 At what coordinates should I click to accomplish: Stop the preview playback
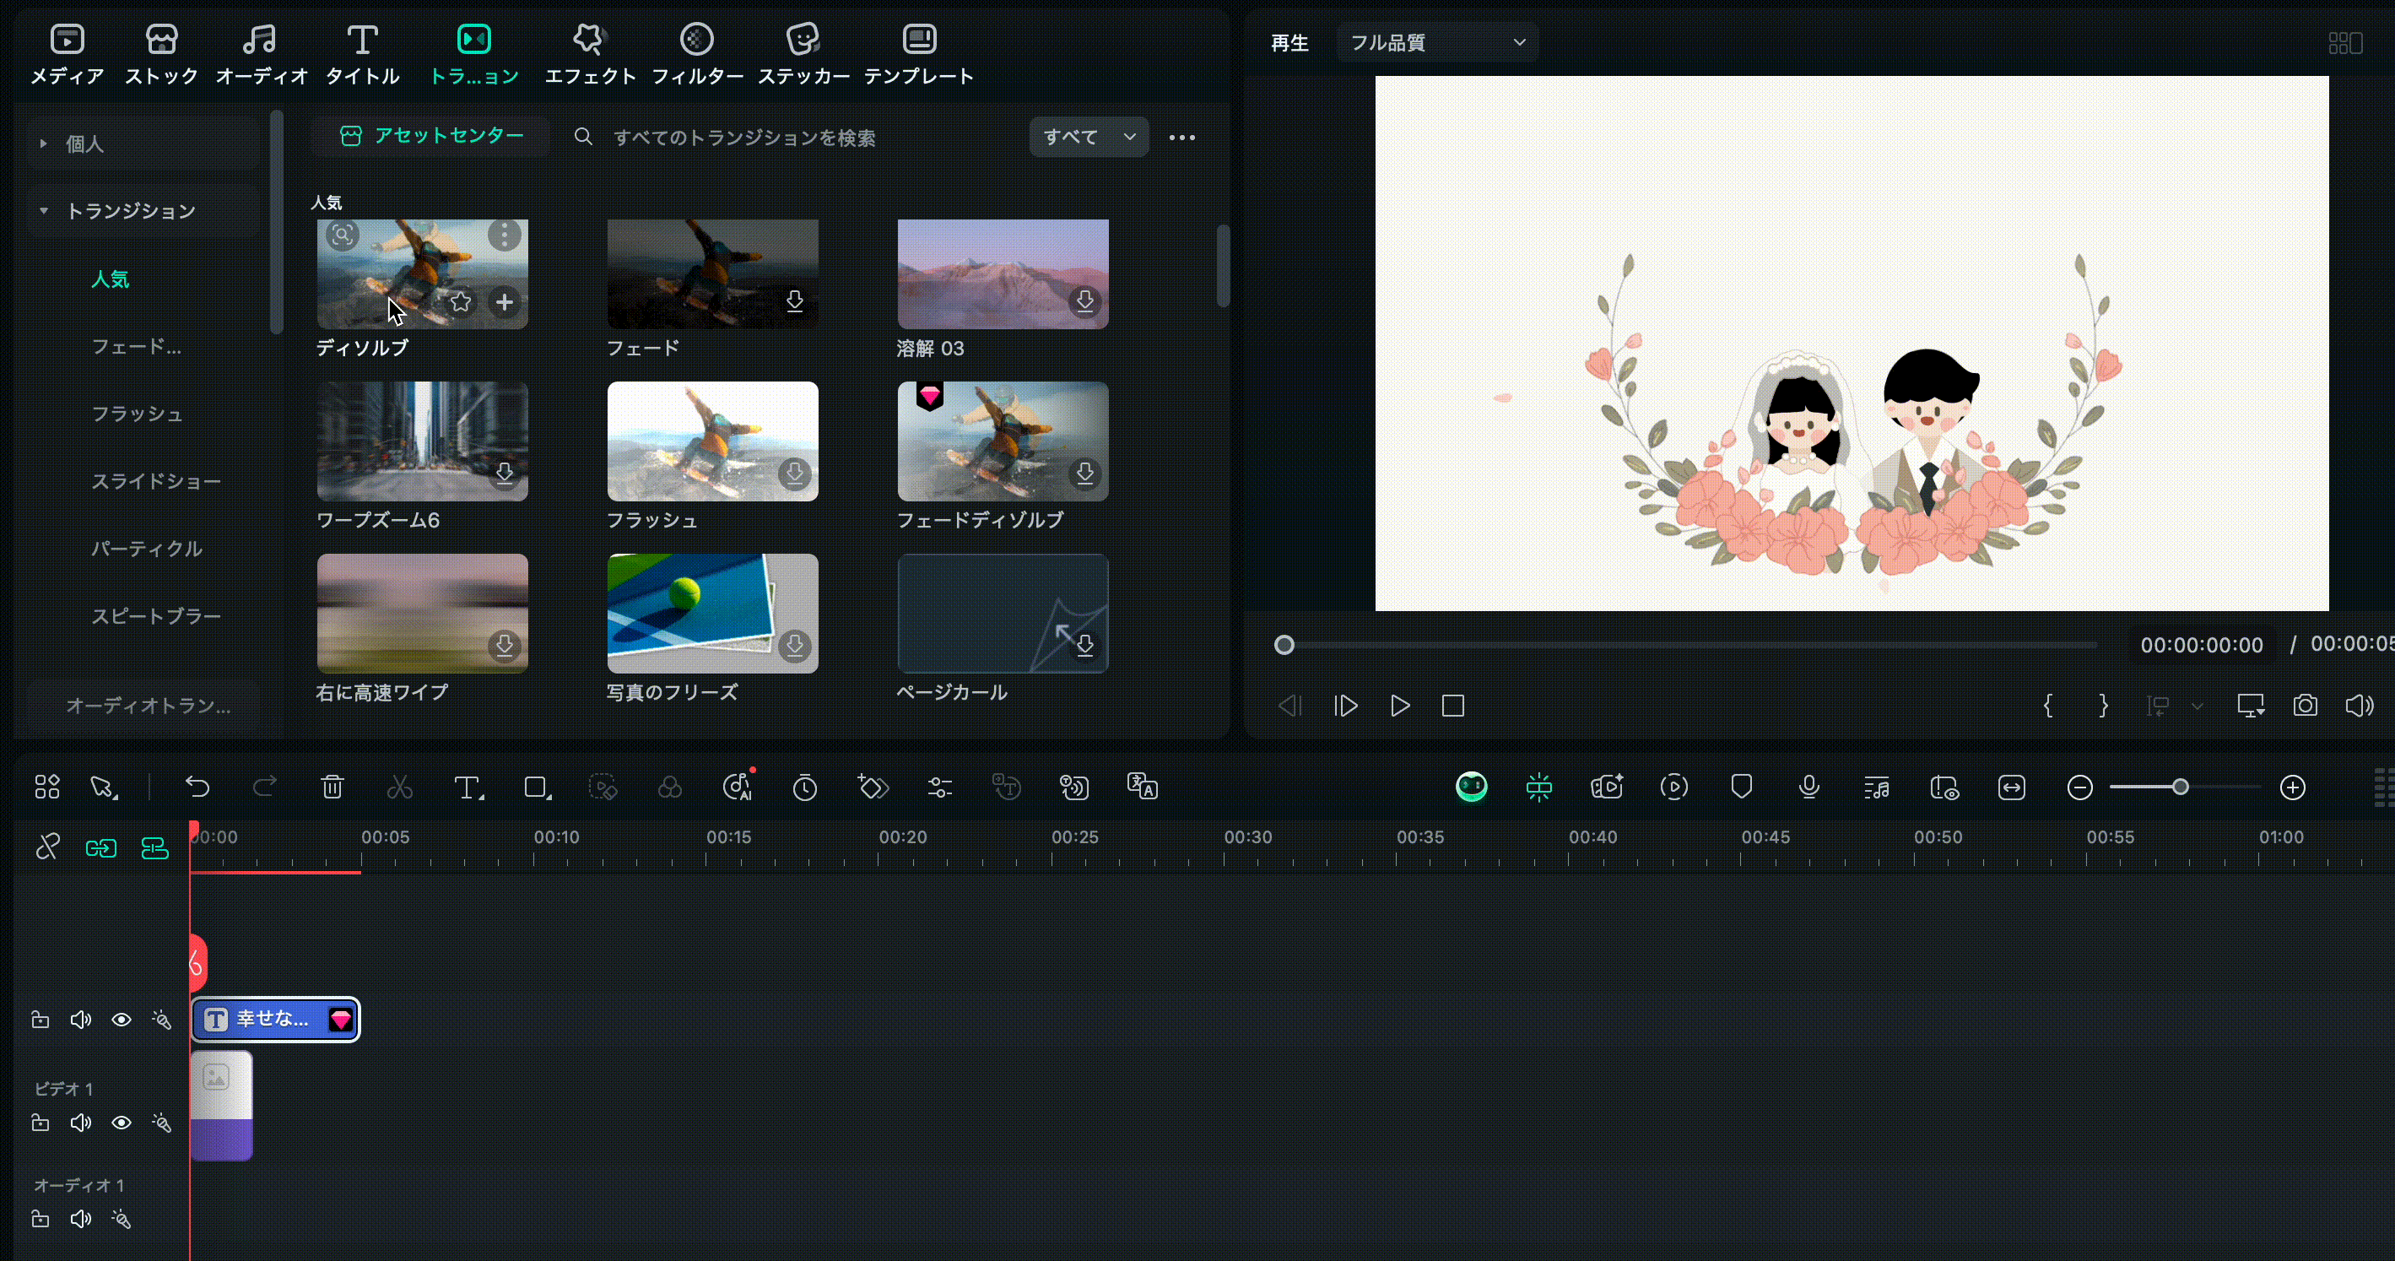point(1452,706)
